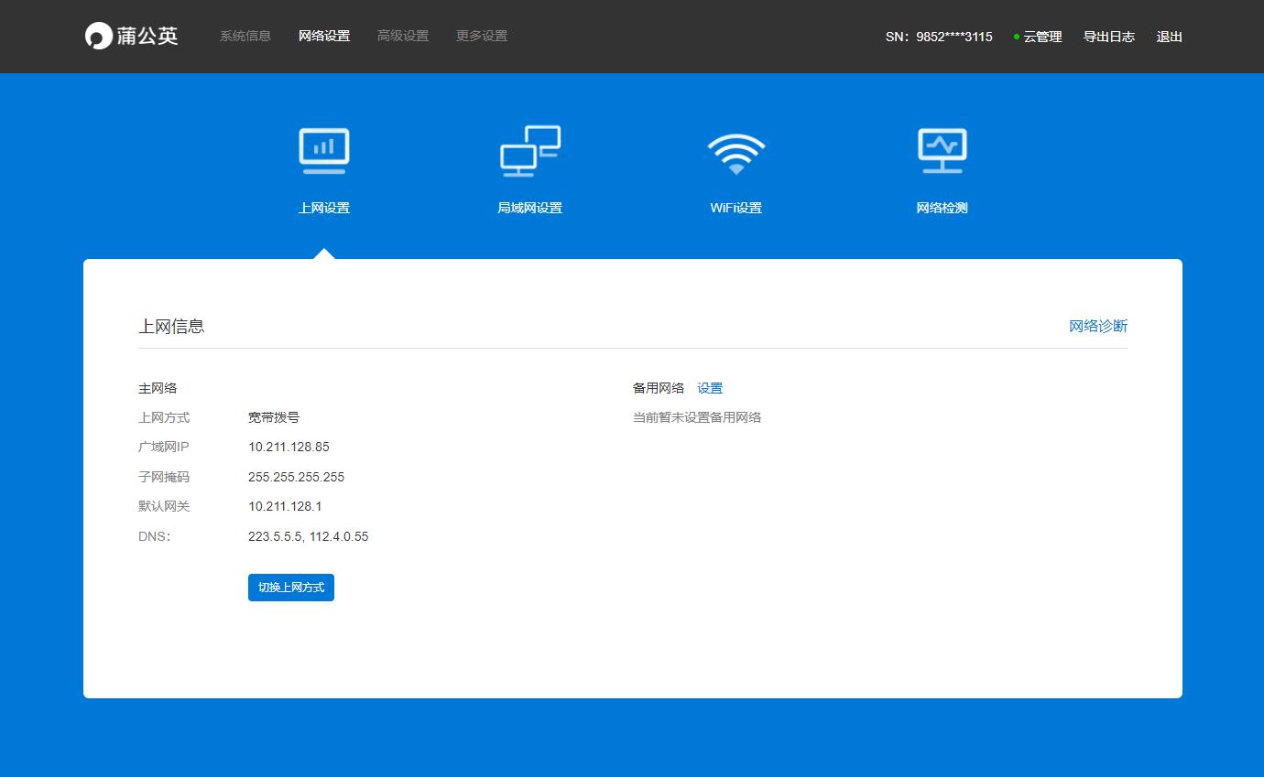Open 云管理 cloud management
The width and height of the screenshot is (1264, 777).
(1042, 37)
